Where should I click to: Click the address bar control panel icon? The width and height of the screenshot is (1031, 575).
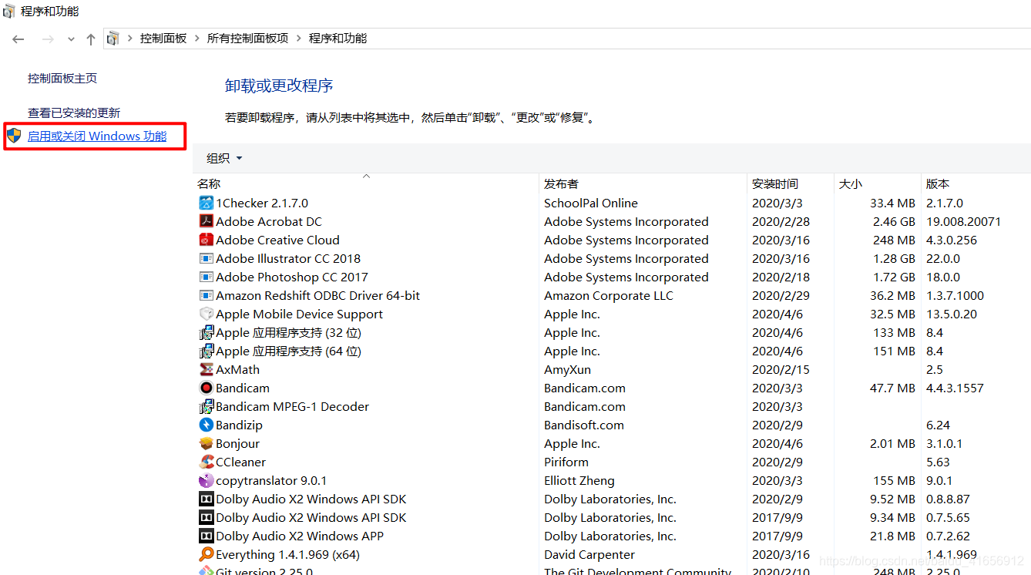[113, 38]
